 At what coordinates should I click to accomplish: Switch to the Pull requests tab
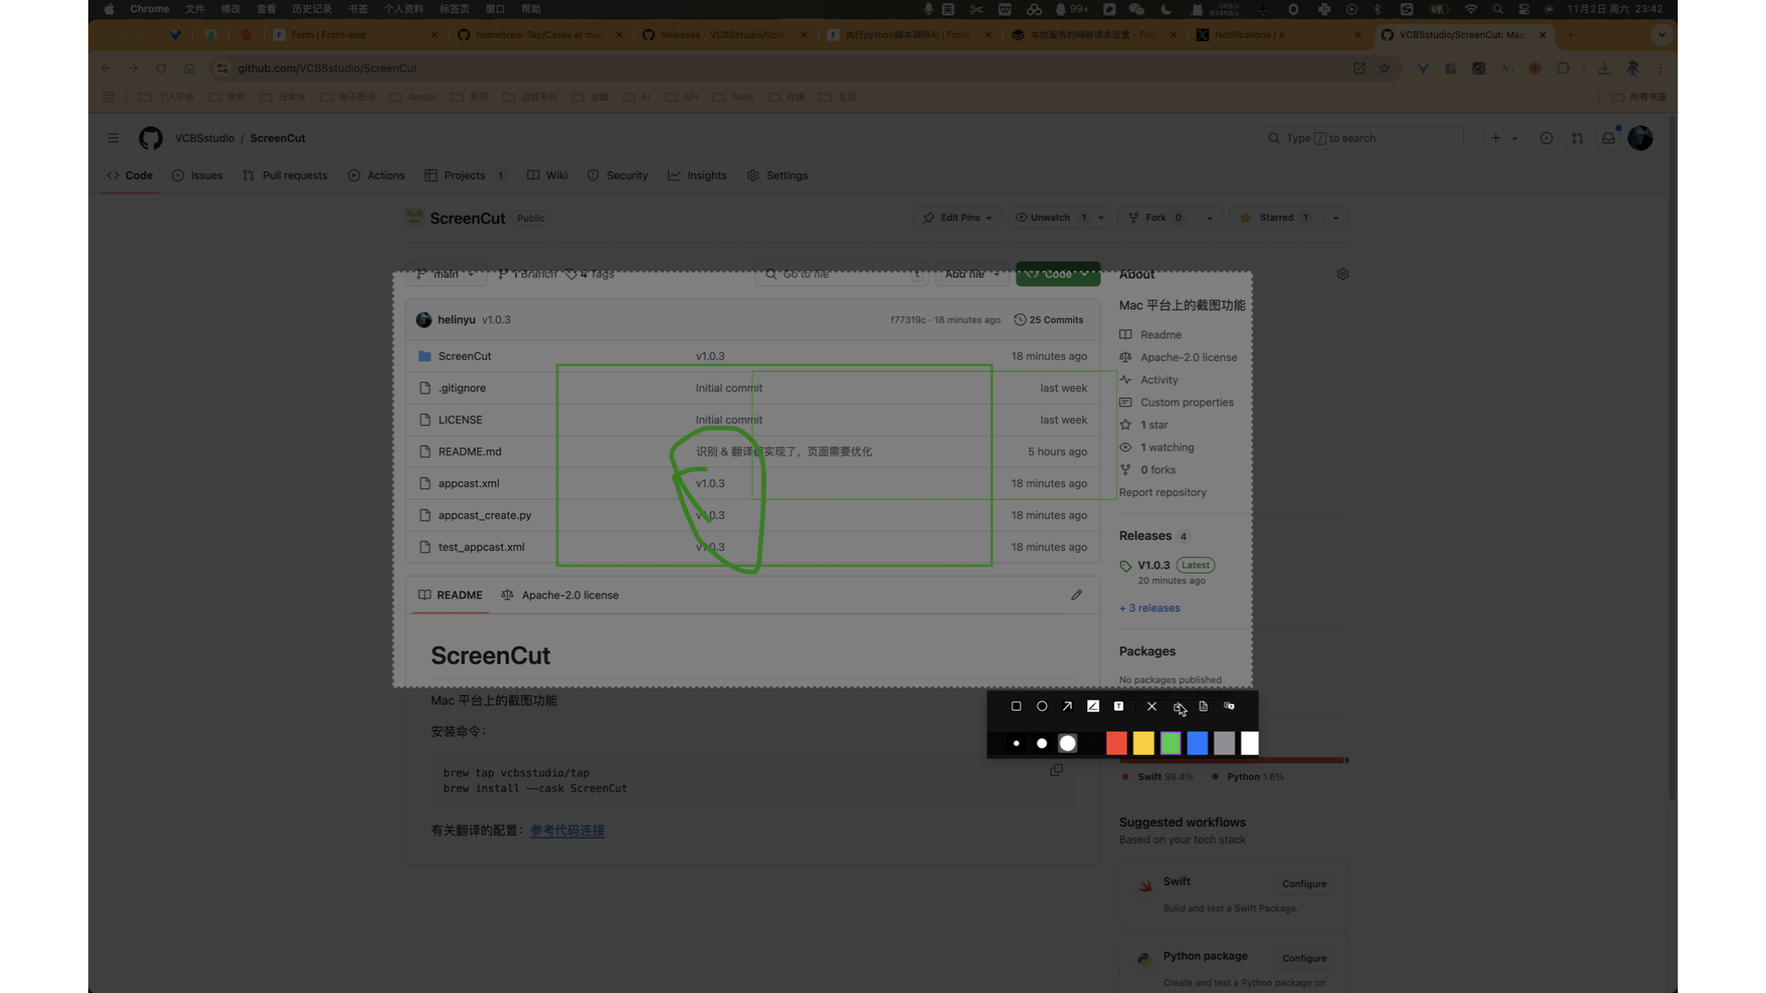click(x=285, y=176)
